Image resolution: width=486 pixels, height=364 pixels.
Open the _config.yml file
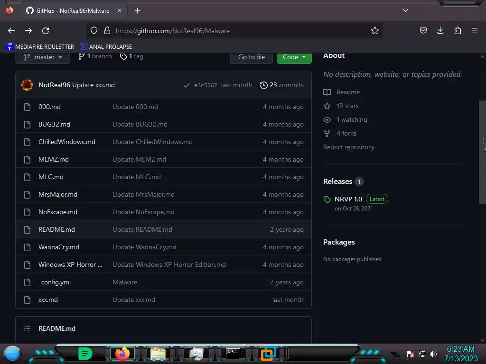tap(55, 282)
